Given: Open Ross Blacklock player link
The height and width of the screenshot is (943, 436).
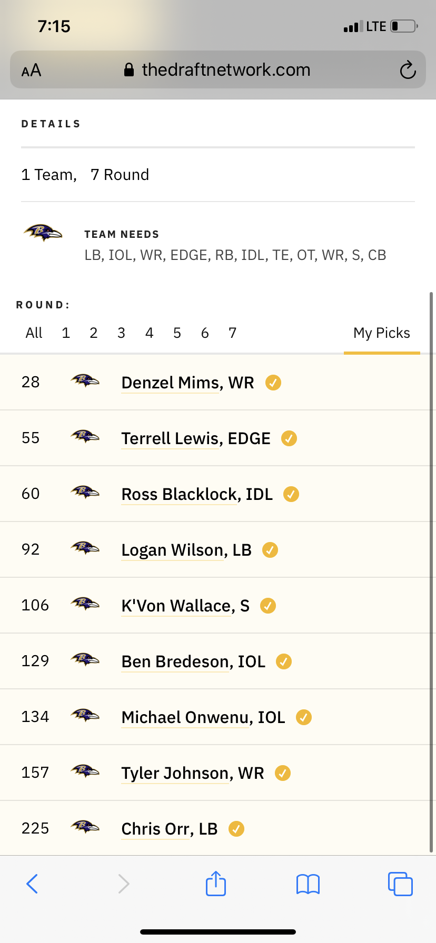Looking at the screenshot, I should pyautogui.click(x=197, y=495).
